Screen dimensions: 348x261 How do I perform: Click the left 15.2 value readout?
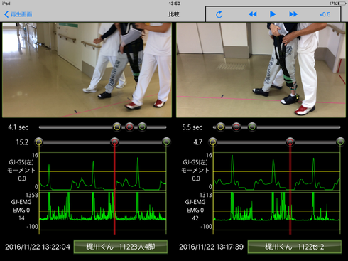tap(22, 142)
